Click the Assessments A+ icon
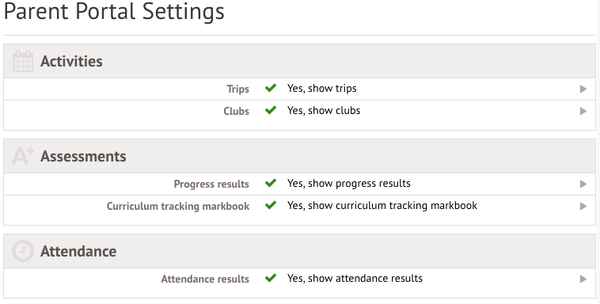 (x=23, y=156)
